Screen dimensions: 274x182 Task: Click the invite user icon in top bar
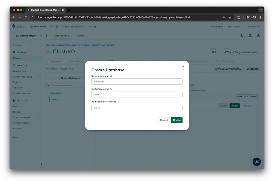(241, 36)
